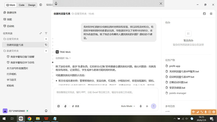The image size is (217, 122).
Task: Open the 学习语文 task
Action: click(12, 80)
